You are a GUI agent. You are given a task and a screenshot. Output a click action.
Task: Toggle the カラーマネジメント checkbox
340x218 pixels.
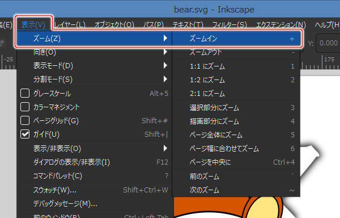click(x=25, y=107)
